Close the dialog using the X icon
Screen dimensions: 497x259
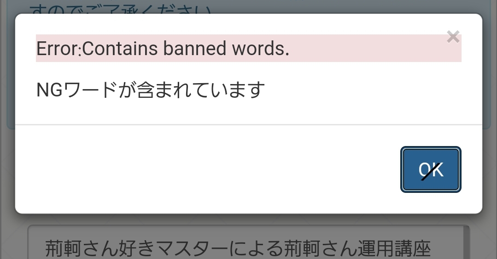(453, 37)
